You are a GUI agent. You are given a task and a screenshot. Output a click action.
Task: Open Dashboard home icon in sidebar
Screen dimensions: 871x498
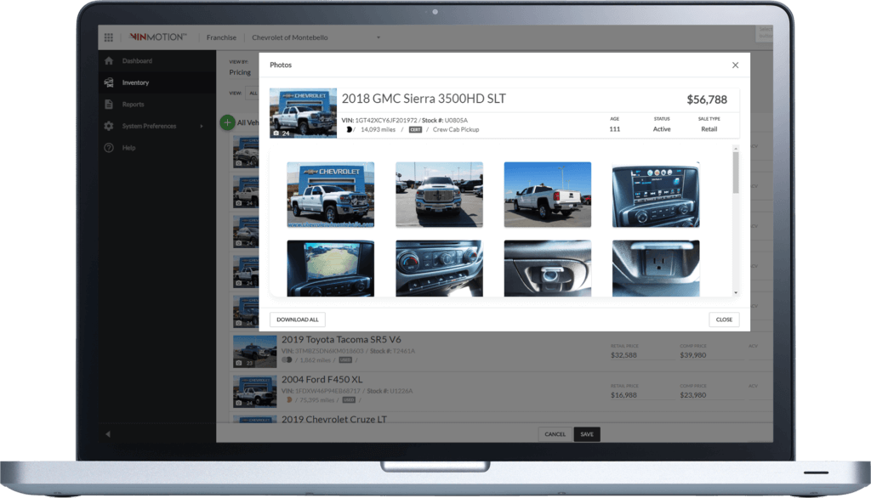pos(109,60)
